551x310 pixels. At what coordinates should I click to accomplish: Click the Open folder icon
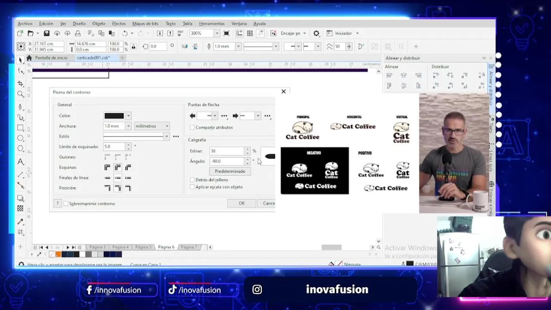(x=31, y=33)
